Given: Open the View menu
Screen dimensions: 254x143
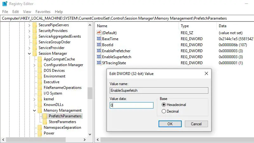Looking at the screenshot, I should click(x=27, y=12).
